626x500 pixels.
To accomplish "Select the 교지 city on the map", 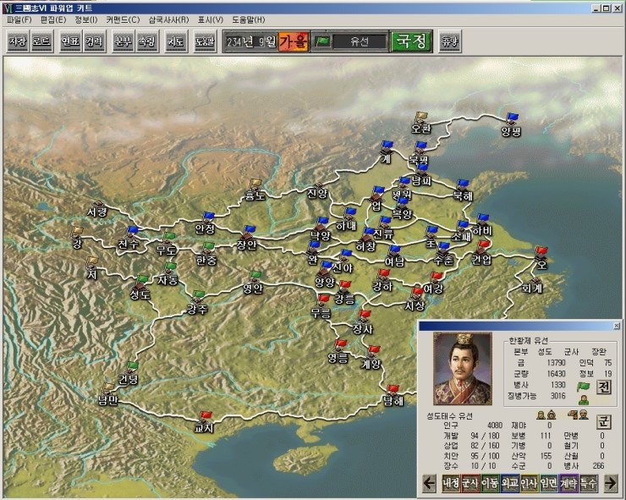I will coord(205,422).
